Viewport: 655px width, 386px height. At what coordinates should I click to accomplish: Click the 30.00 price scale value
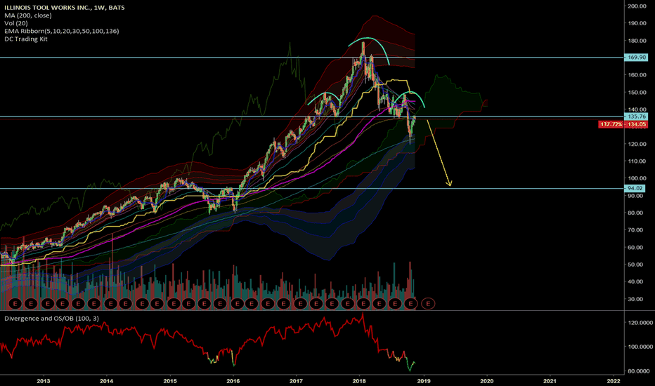[635, 299]
